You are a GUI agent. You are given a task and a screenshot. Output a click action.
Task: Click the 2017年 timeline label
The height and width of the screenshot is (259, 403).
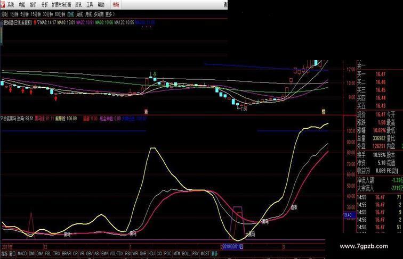(7, 247)
